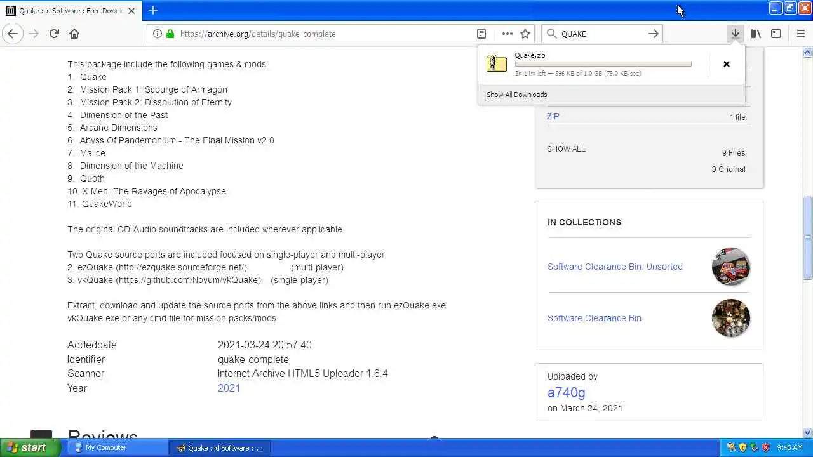
Task: Click list item 'Dimension of the Machine'
Action: 131,166
